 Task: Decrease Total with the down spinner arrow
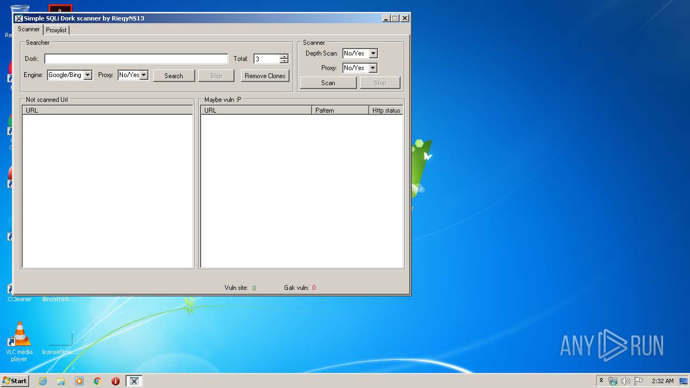(x=284, y=61)
